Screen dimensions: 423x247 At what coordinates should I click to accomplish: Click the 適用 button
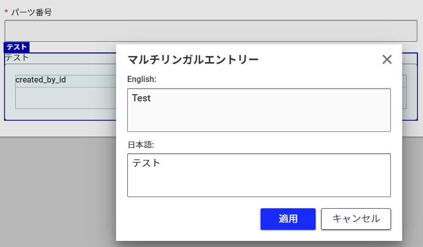click(x=288, y=219)
